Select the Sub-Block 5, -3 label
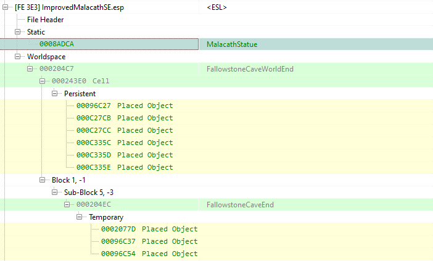Viewport: 433px width, 261px height. (x=89, y=193)
